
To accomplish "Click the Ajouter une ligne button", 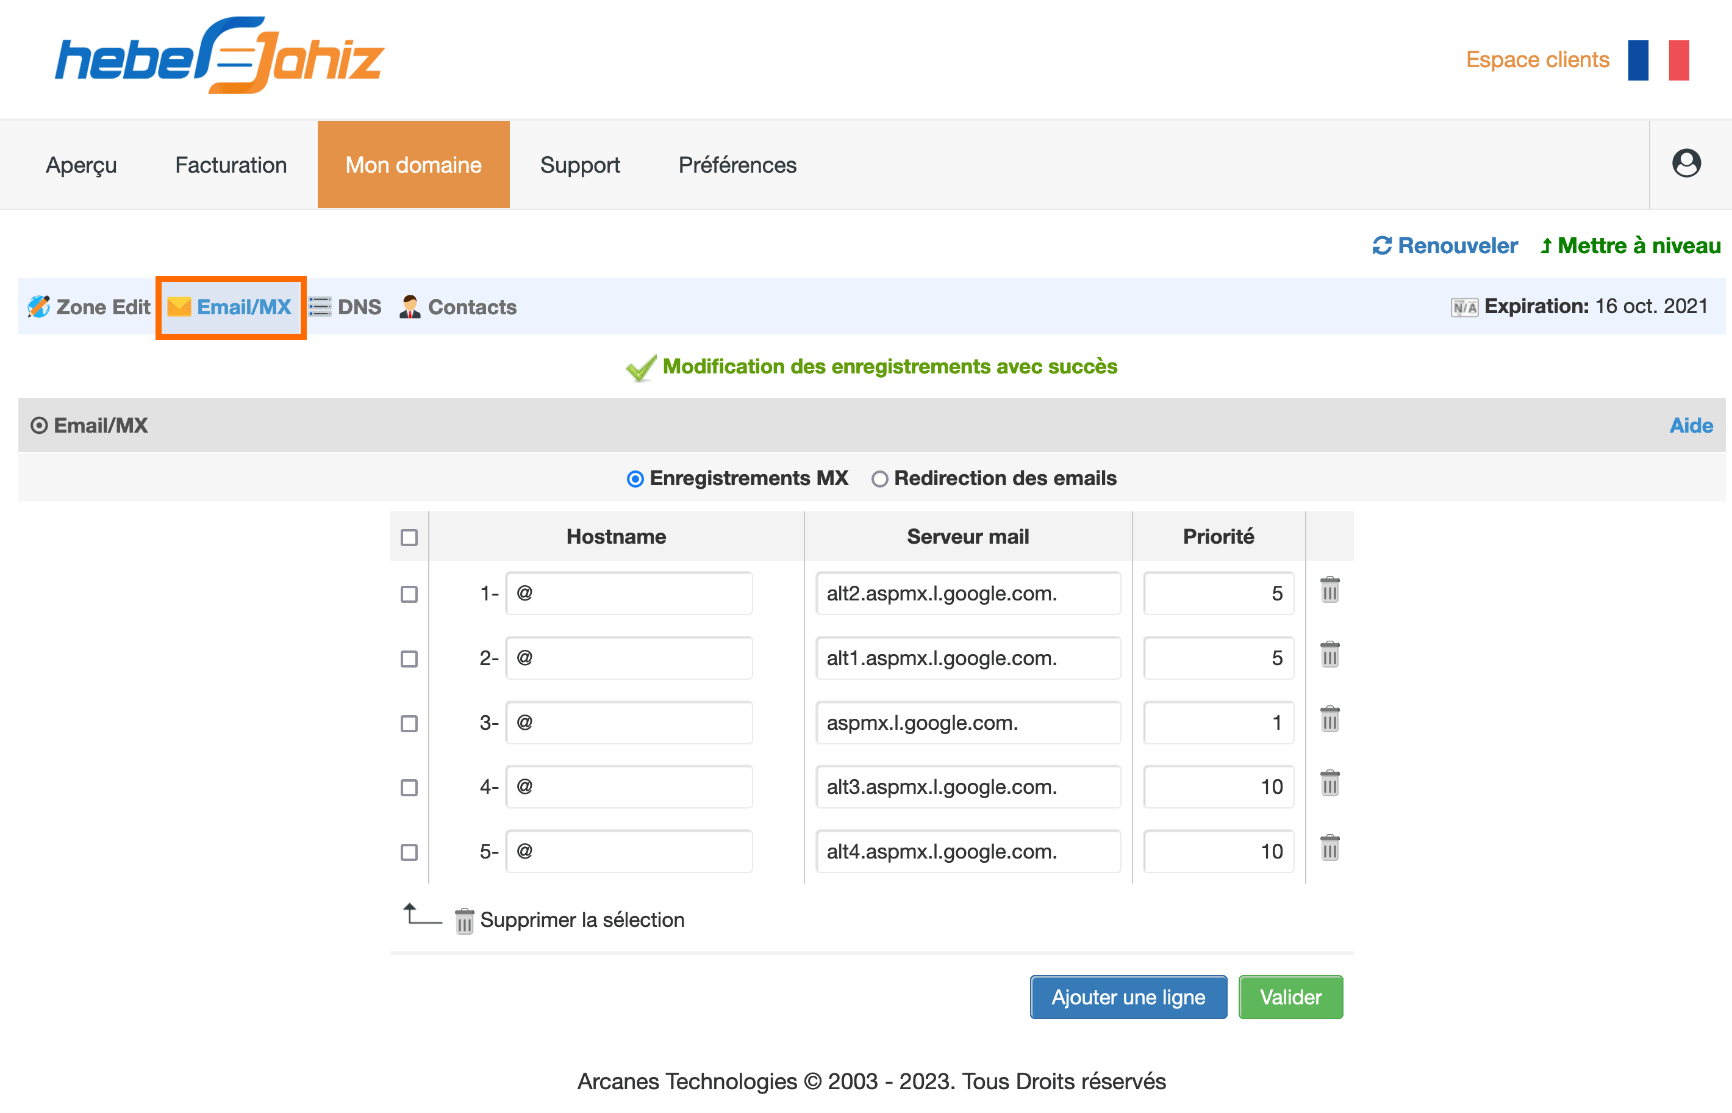I will tap(1128, 997).
